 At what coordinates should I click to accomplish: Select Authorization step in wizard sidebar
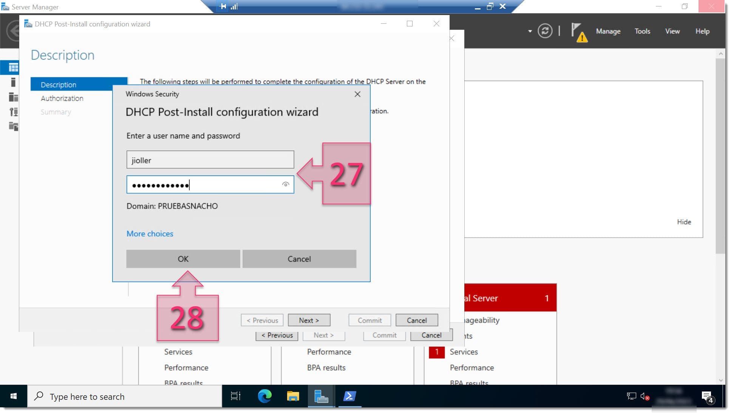coord(62,98)
